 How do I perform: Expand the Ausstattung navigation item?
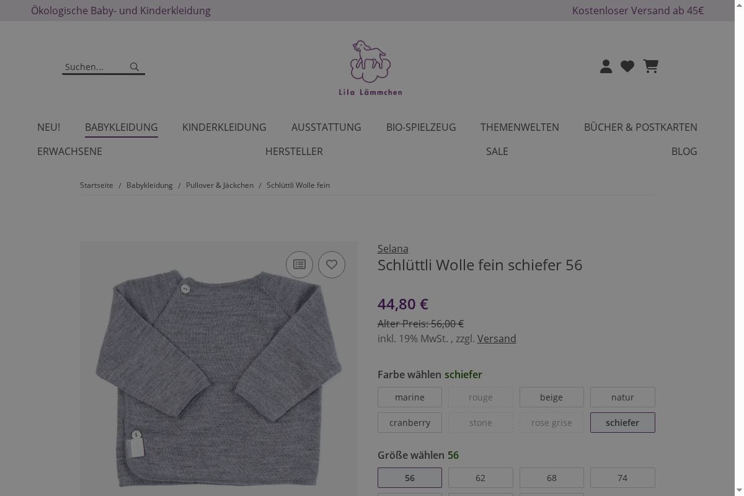[326, 127]
